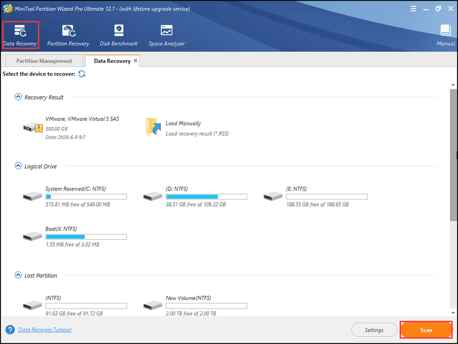This screenshot has height=344, width=458.
Task: Open the hamburger menu in title bar
Action: click(413, 9)
